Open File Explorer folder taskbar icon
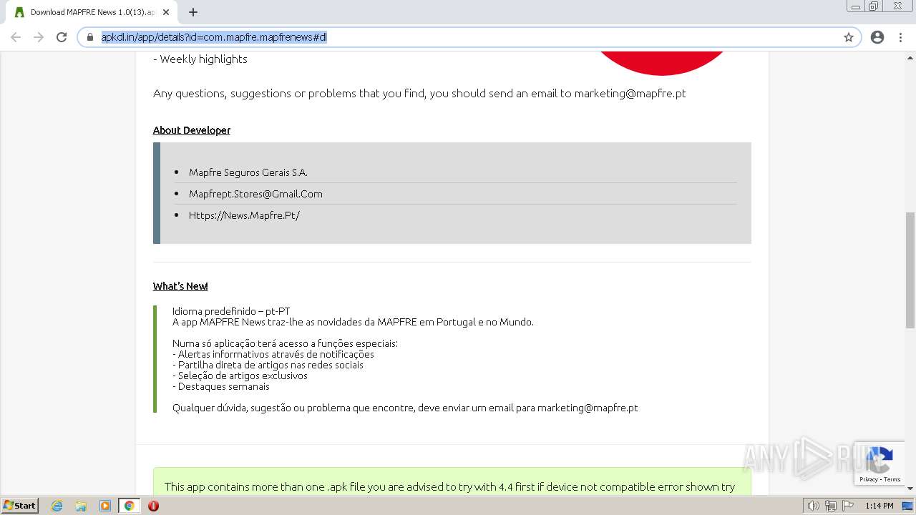The height and width of the screenshot is (515, 916). (81, 506)
